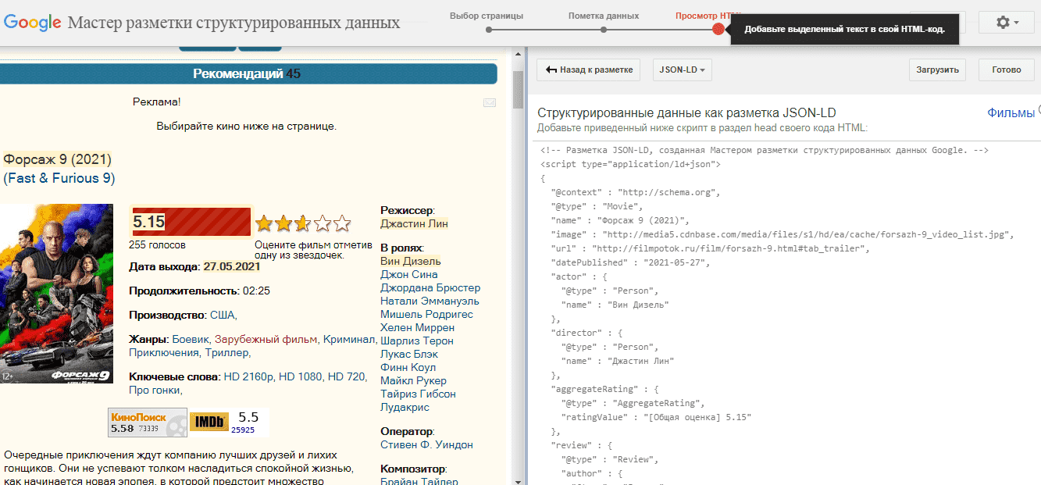The image size is (1041, 485).
Task: Click the "datePublished" code line
Action: pyautogui.click(x=631, y=262)
